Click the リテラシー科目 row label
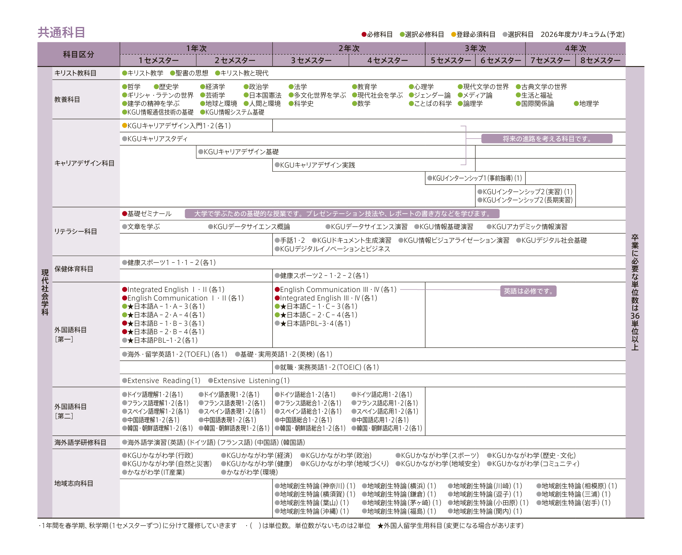The image size is (682, 555). [x=75, y=231]
